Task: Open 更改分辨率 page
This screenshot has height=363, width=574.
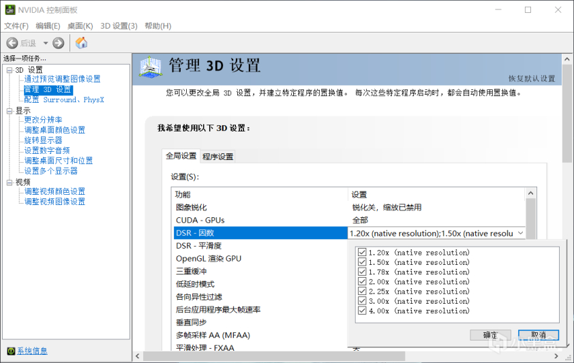Action: (x=43, y=120)
